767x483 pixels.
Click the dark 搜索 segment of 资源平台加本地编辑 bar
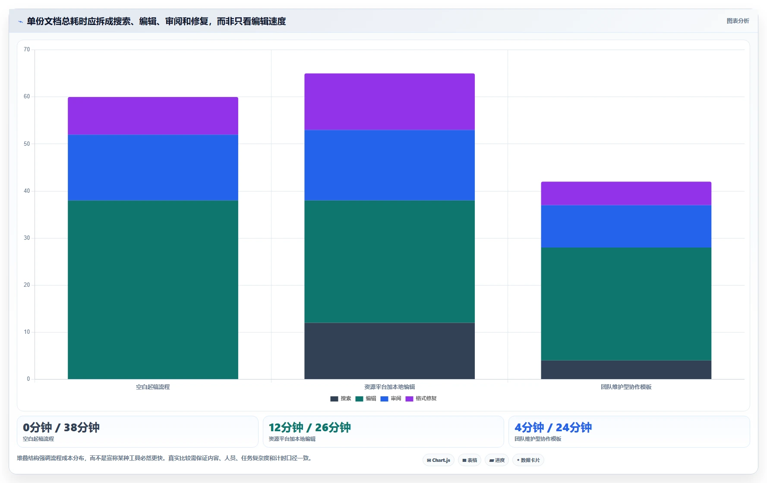[389, 351]
